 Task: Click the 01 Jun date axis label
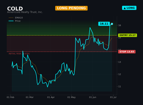(x=93, y=97)
